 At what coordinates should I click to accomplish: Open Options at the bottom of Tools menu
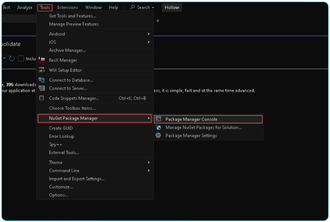pos(58,195)
